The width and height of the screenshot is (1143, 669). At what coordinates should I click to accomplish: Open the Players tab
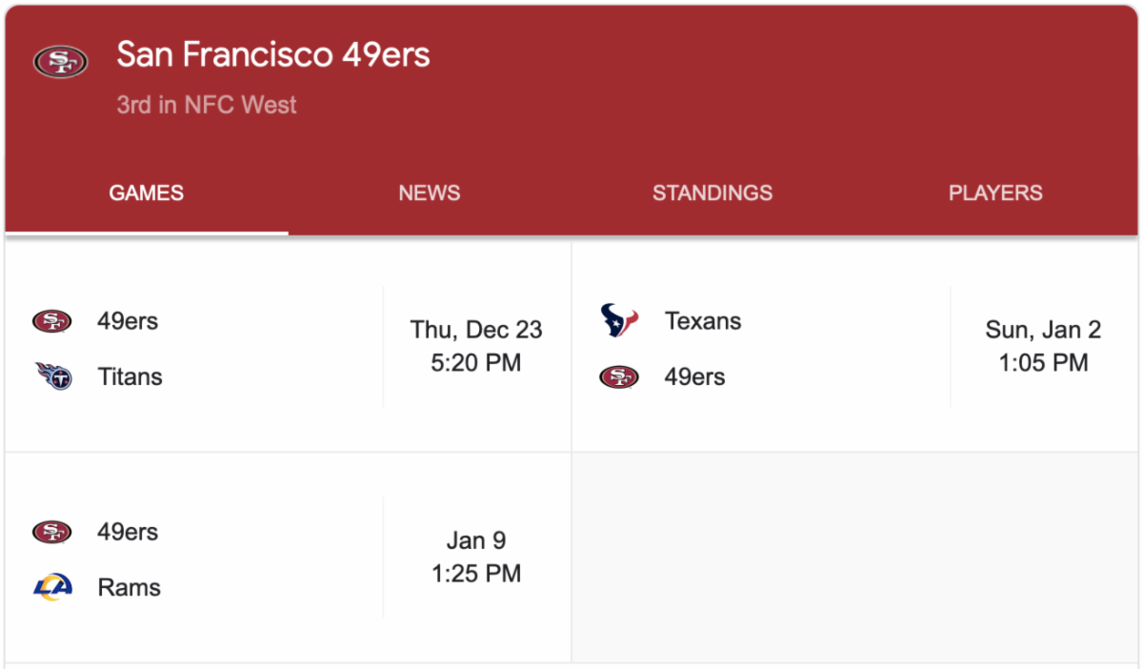pos(995,193)
